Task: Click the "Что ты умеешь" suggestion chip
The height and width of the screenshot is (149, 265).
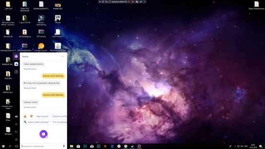Action: [x=59, y=122]
